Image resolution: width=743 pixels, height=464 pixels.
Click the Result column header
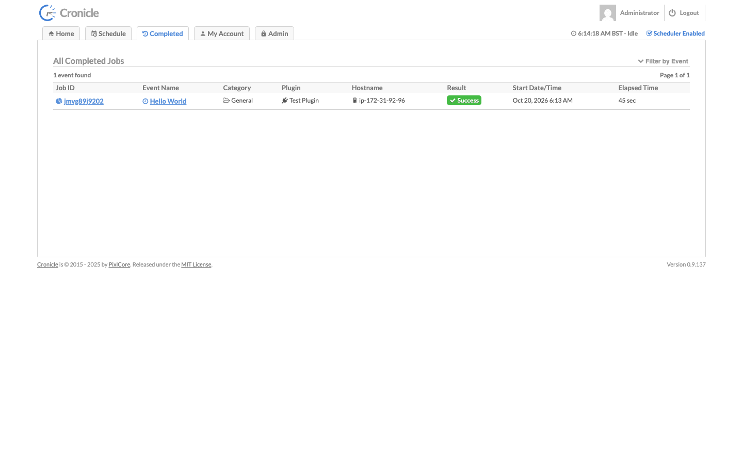tap(457, 88)
